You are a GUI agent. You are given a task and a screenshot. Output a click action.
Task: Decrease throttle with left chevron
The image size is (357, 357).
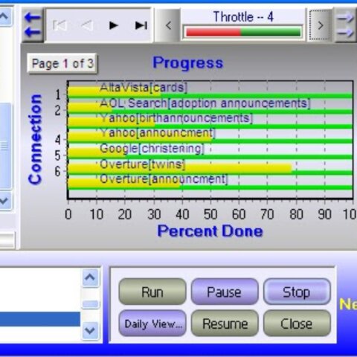pyautogui.click(x=168, y=25)
